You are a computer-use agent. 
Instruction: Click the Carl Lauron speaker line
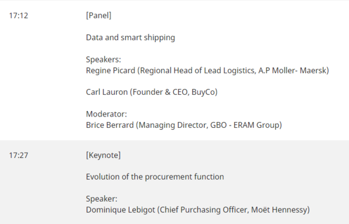tap(152, 92)
